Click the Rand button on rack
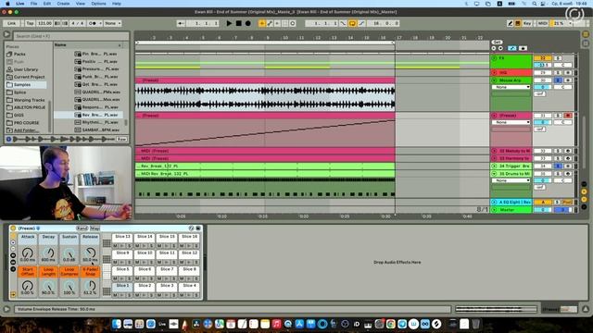 pos(82,228)
